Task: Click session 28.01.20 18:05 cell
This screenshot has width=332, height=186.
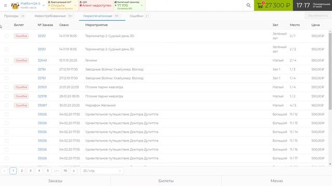Action: point(69,96)
